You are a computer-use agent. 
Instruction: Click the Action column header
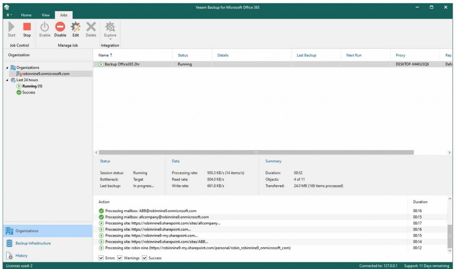coord(104,202)
